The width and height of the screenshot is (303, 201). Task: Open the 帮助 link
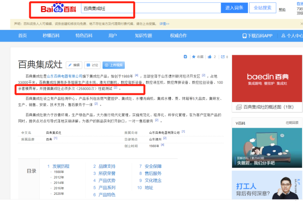point(282,9)
